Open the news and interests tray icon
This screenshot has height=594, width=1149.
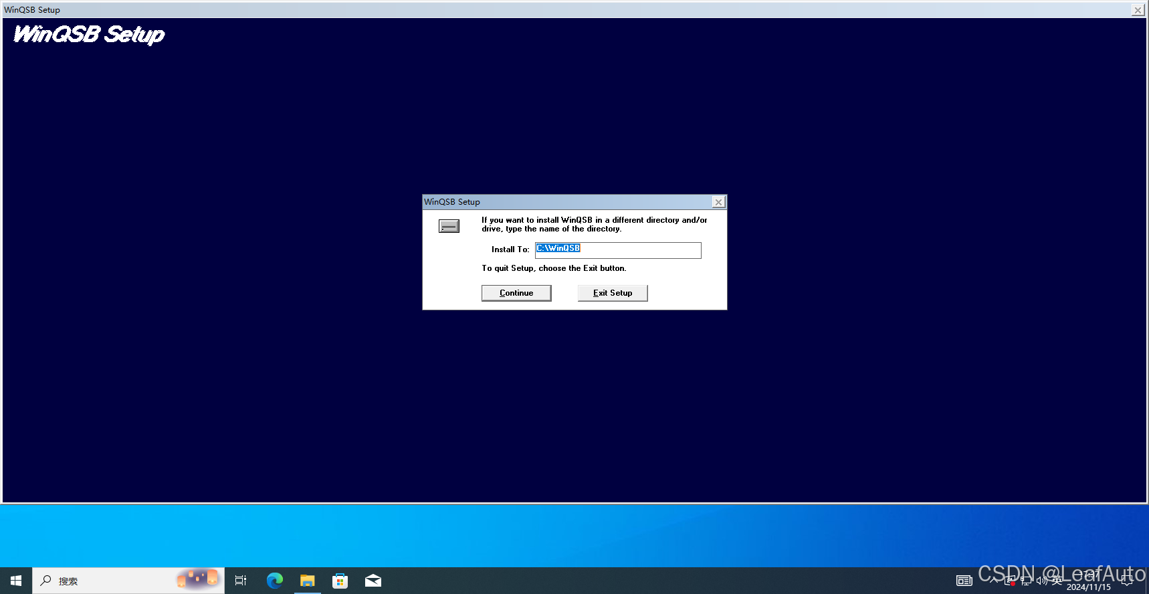coord(964,581)
